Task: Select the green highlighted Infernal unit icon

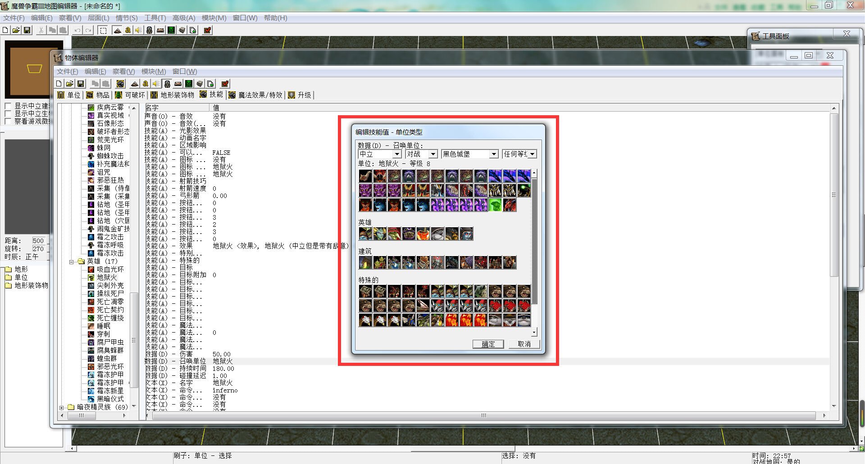Action: pyautogui.click(x=495, y=205)
